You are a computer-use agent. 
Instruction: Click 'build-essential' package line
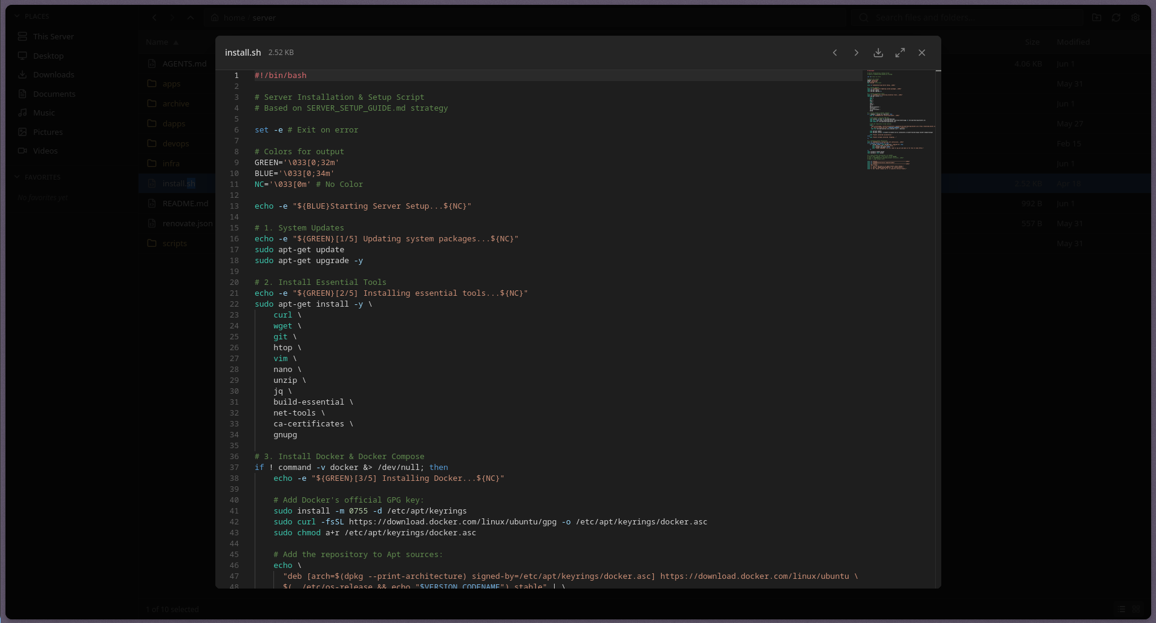313,402
